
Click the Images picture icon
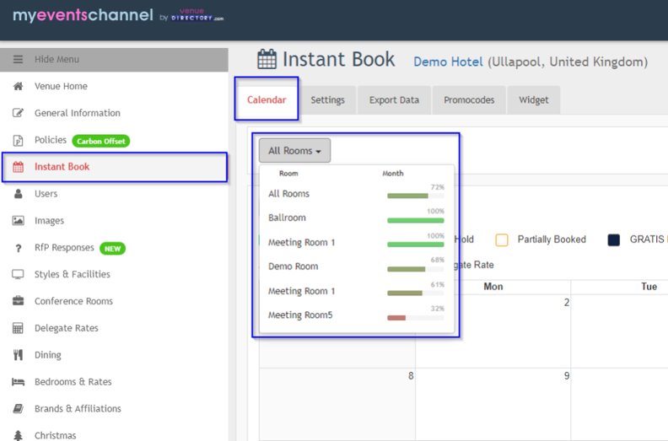pyautogui.click(x=18, y=220)
